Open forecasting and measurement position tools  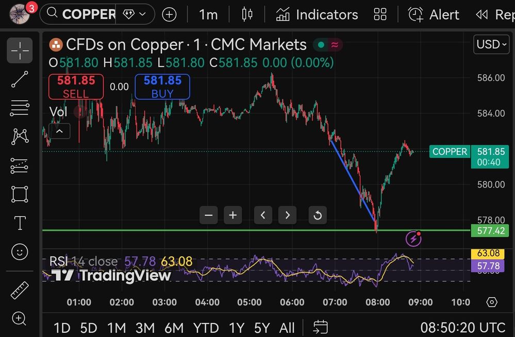[20, 165]
